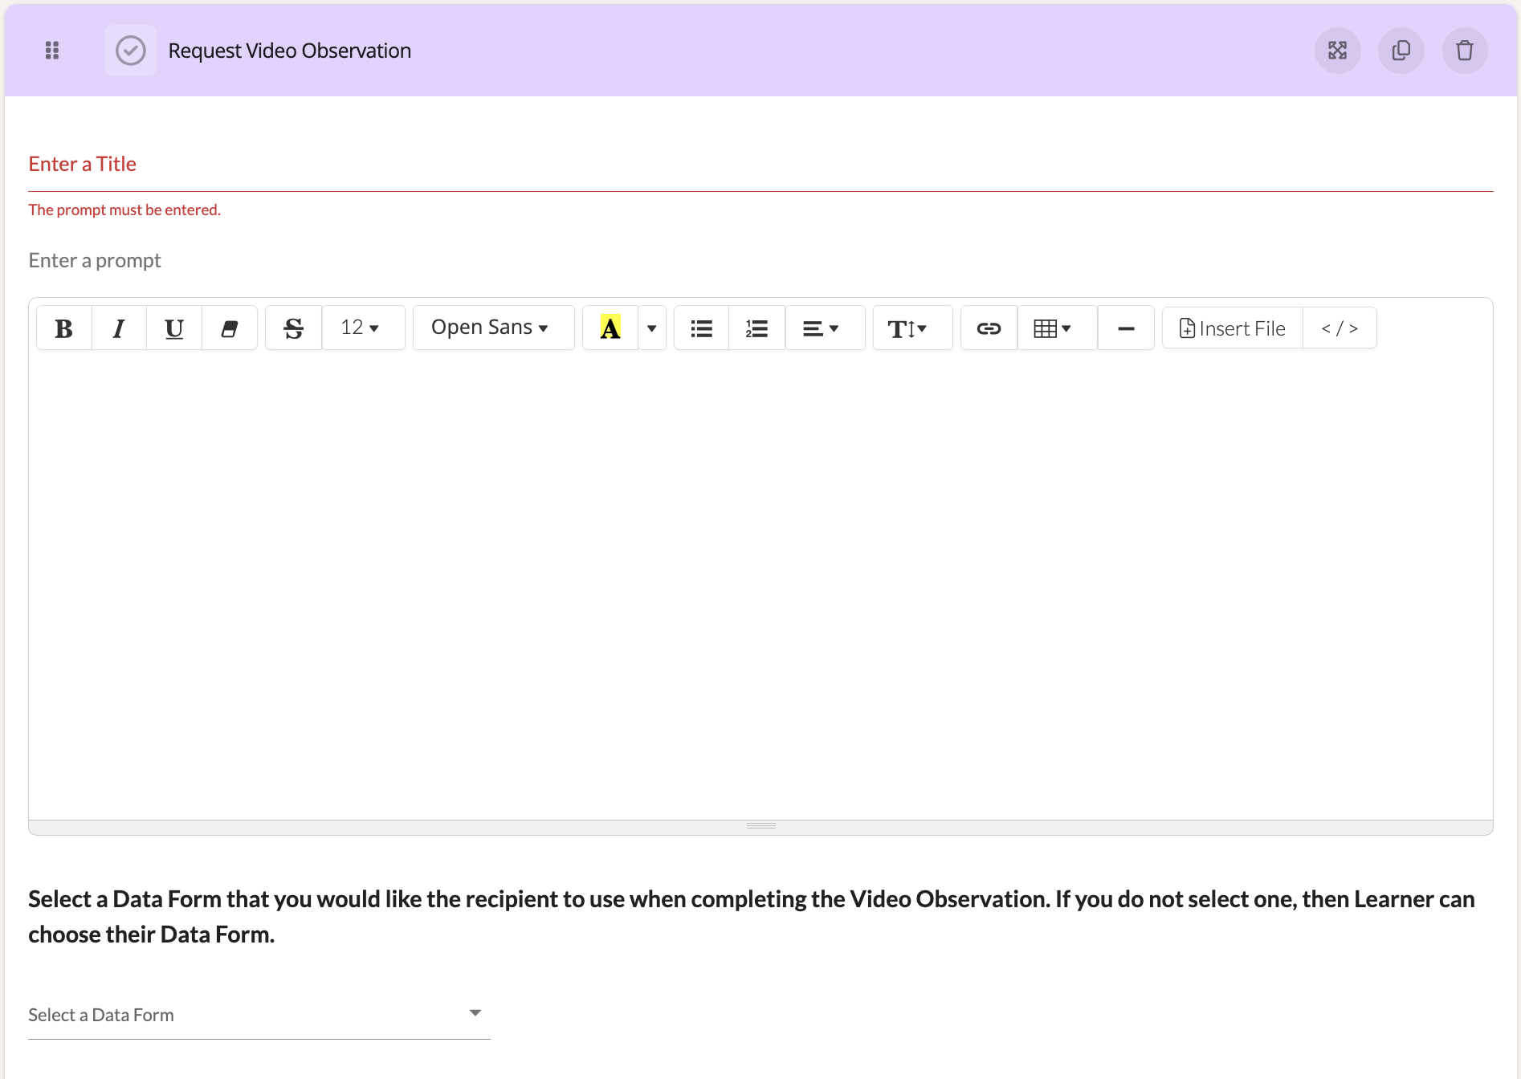Click the eraser clear-formatting icon
This screenshot has width=1521, height=1079.
point(229,328)
